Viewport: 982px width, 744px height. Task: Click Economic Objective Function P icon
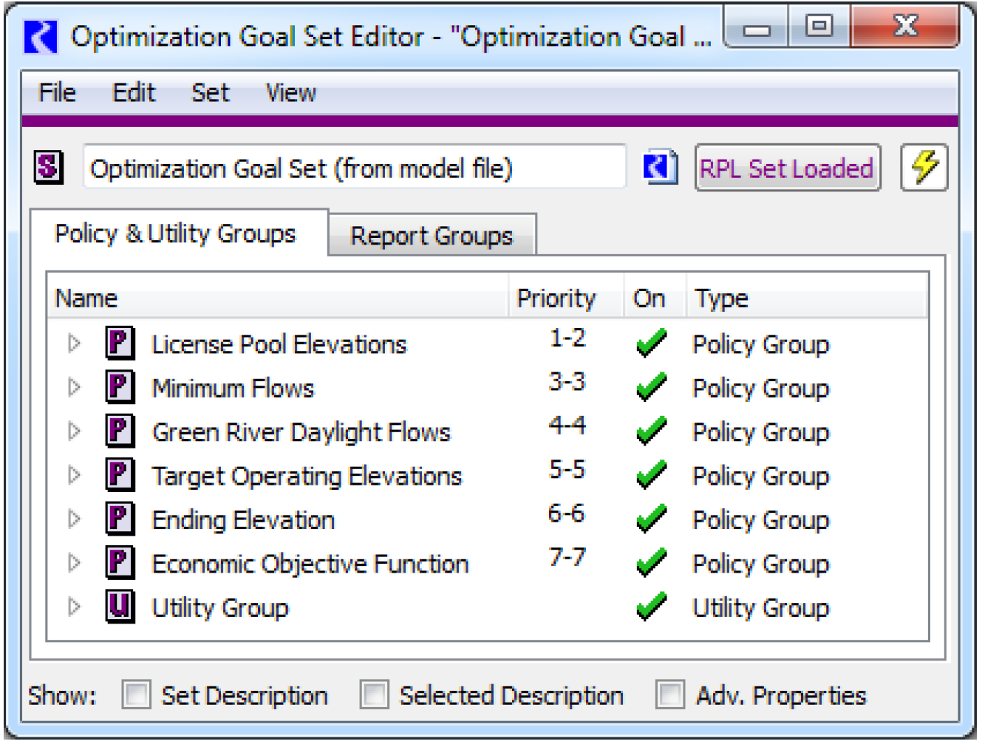pyautogui.click(x=120, y=563)
